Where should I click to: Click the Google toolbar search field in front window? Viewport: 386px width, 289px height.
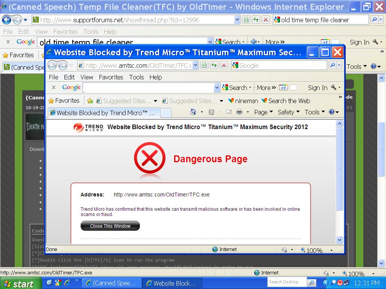(149, 87)
